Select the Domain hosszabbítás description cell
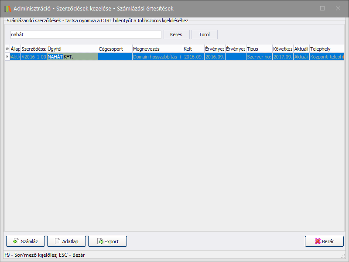Viewport: 349px width, 262px height. pos(157,57)
